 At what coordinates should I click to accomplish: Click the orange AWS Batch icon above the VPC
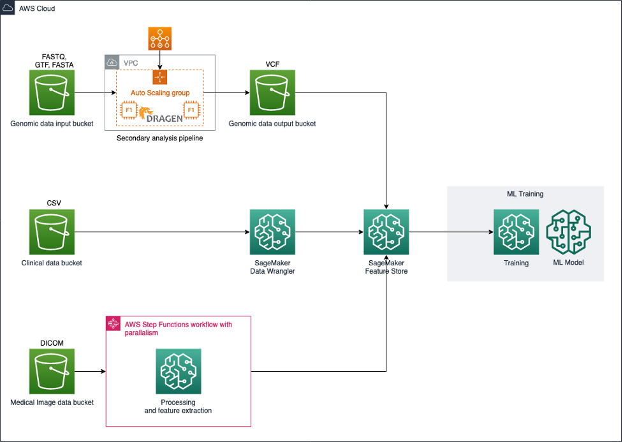point(159,38)
